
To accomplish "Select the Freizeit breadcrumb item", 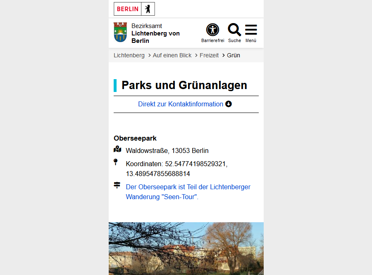I will (209, 55).
